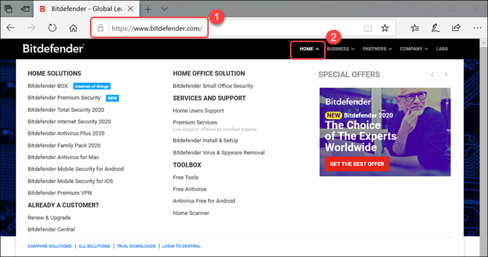Refresh the current page
Image resolution: width=488 pixels, height=257 pixels.
coord(52,28)
